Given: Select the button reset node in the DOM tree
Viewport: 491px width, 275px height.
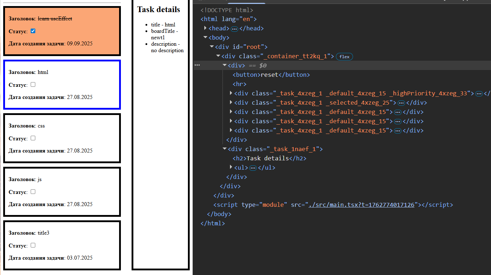Looking at the screenshot, I should tap(271, 75).
